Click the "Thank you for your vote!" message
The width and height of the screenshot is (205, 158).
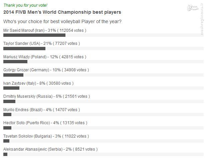pos(25,5)
